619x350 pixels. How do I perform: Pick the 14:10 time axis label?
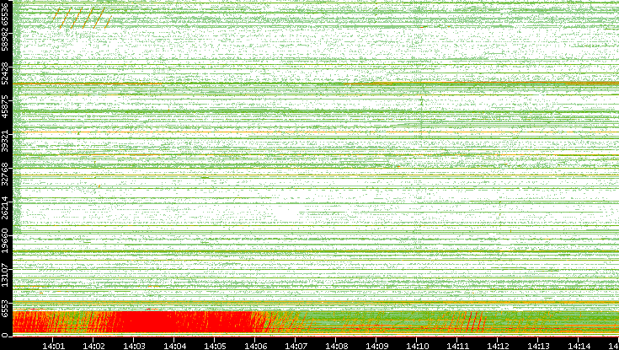tap(417, 347)
